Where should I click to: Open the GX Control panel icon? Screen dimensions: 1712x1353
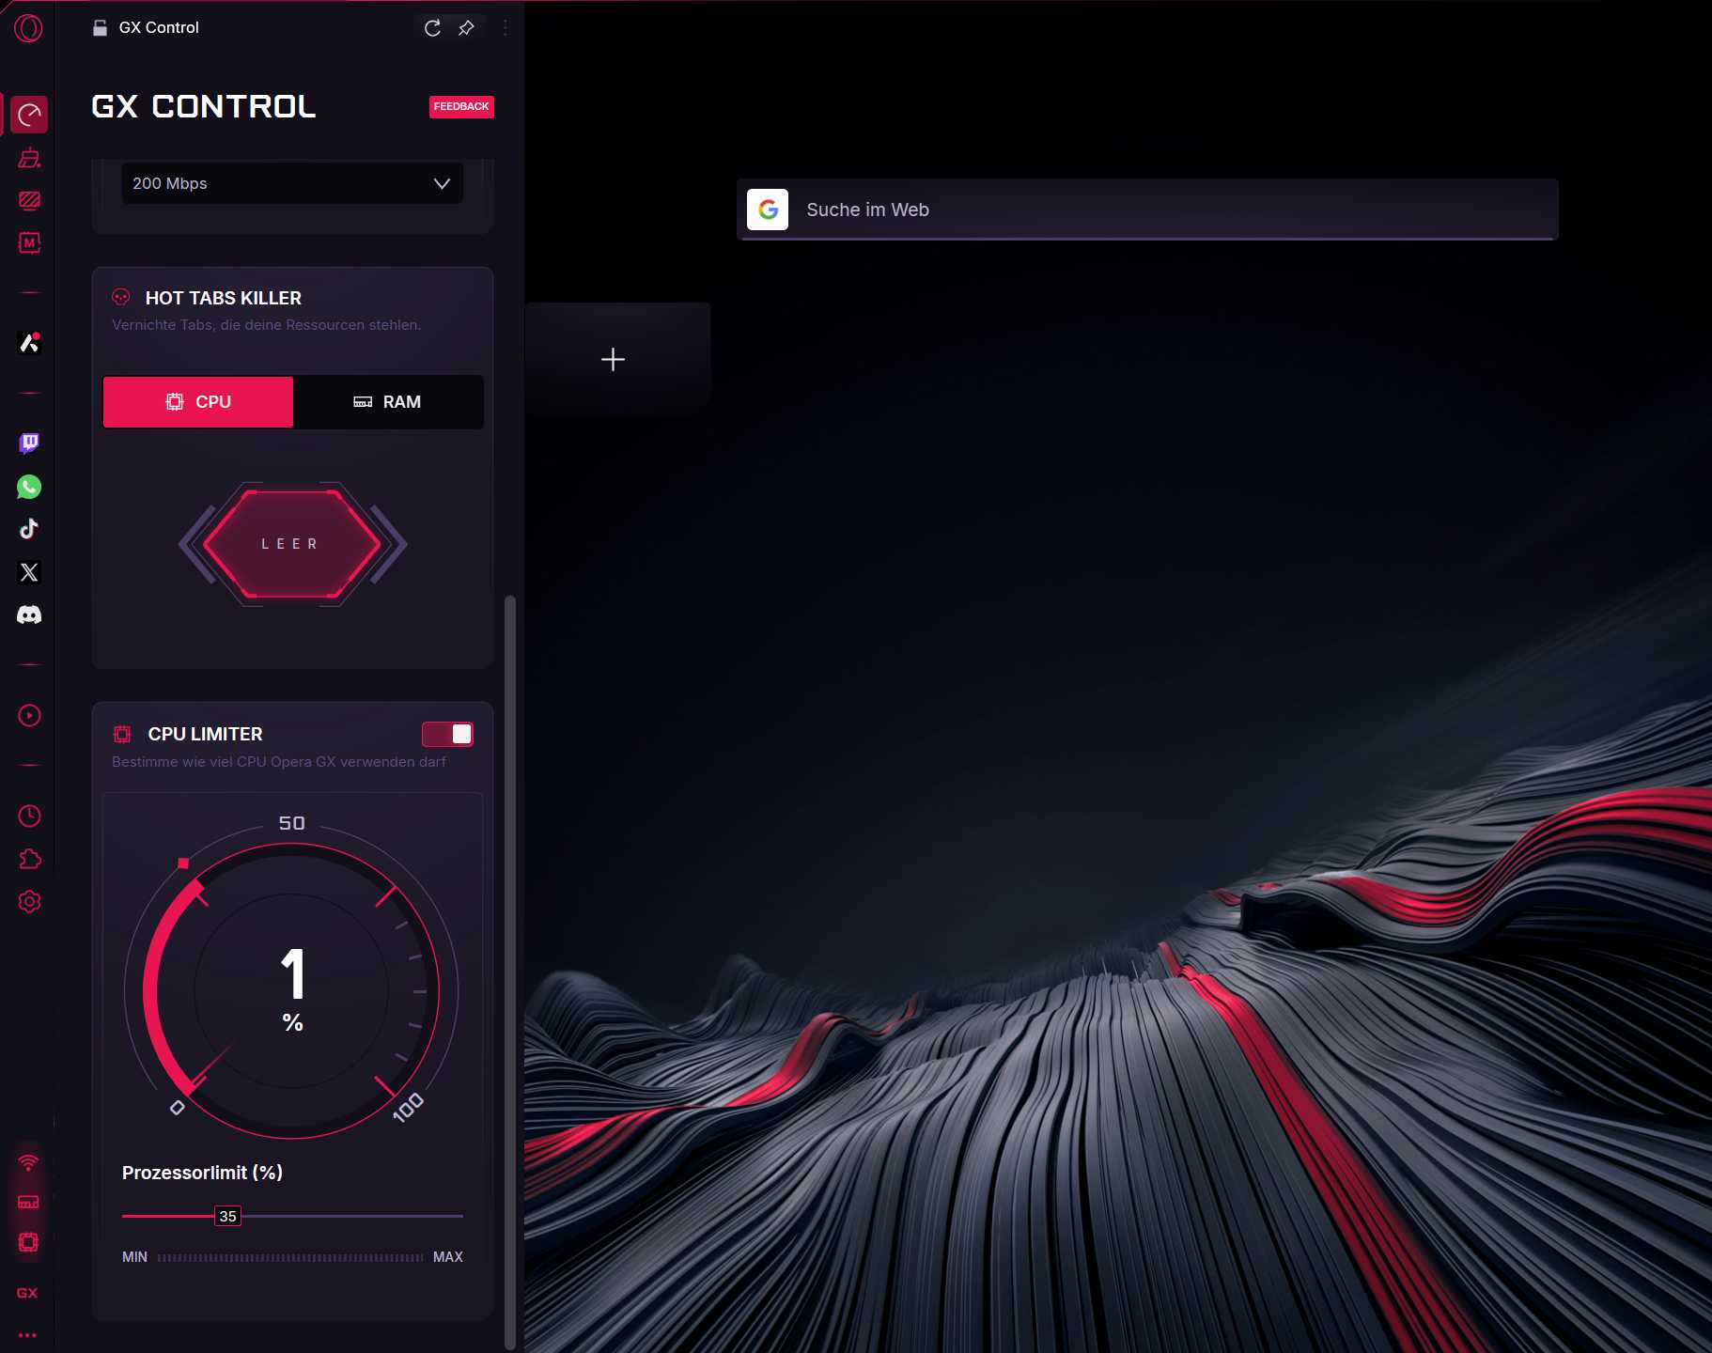click(x=28, y=114)
